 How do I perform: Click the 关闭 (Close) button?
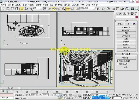(x=126, y=67)
